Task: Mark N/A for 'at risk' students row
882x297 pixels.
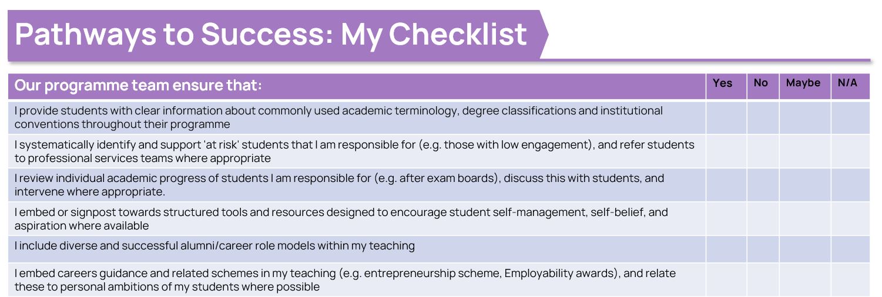Action: click(850, 151)
